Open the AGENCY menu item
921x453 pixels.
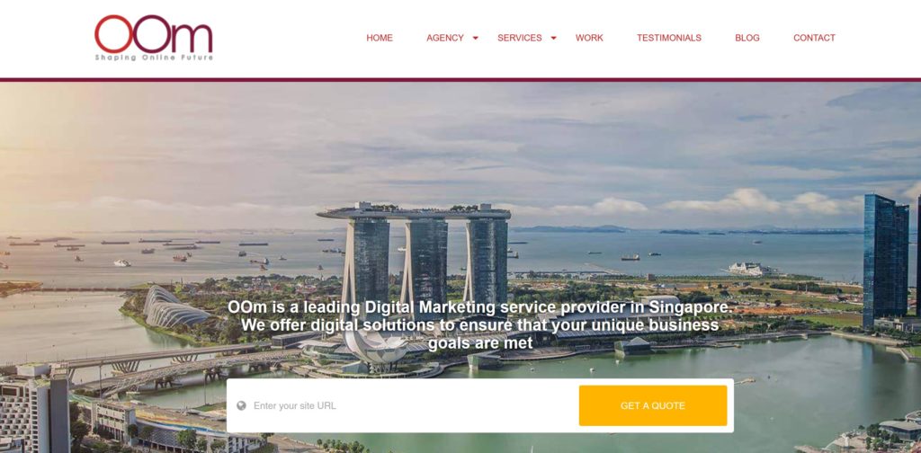point(444,38)
